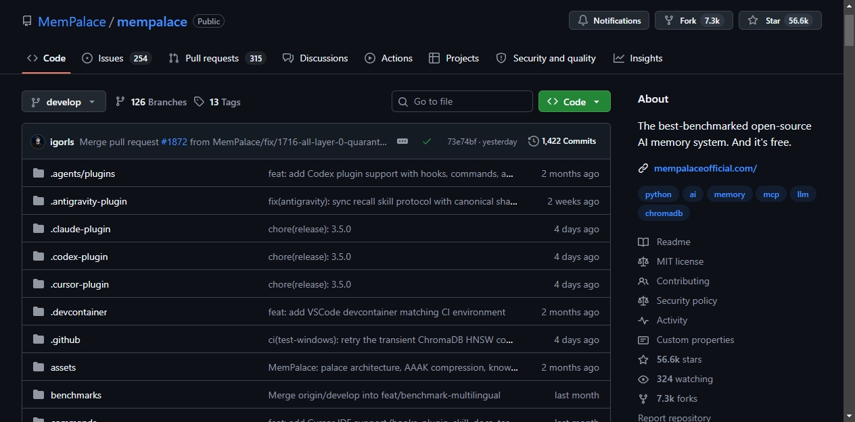The height and width of the screenshot is (422, 855).
Task: Select the python topic tag
Action: (658, 194)
